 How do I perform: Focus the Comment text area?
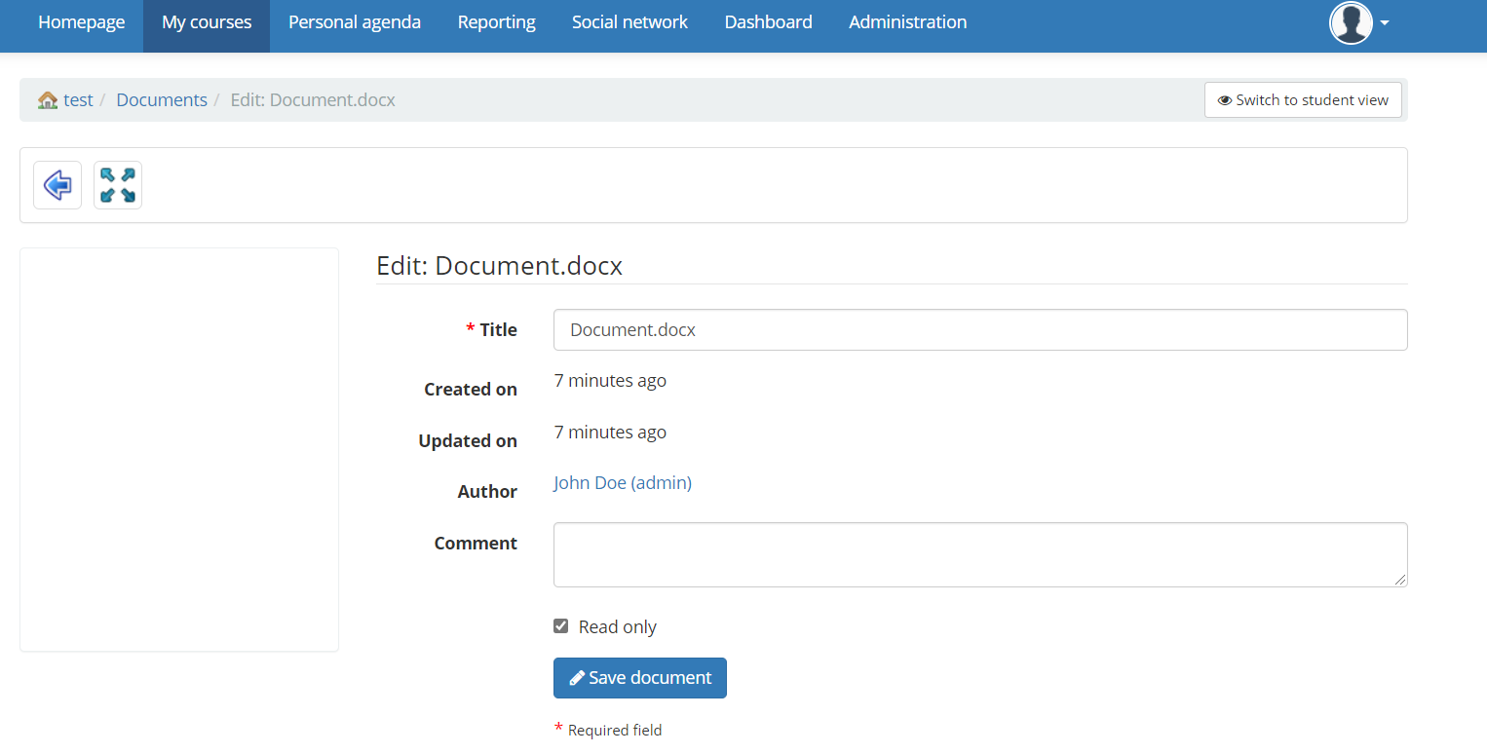(x=979, y=554)
